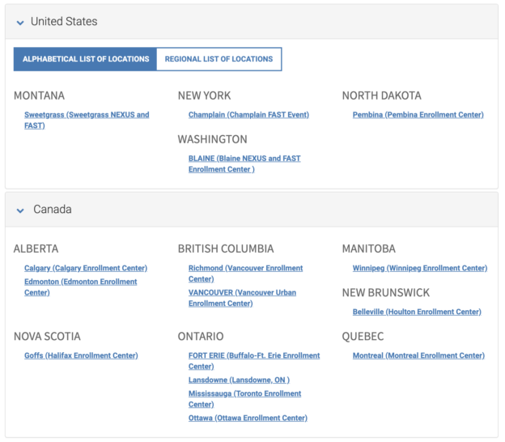Open Sweetgrass NEXUS and FAST link
This screenshot has height=442, width=505.
87,120
